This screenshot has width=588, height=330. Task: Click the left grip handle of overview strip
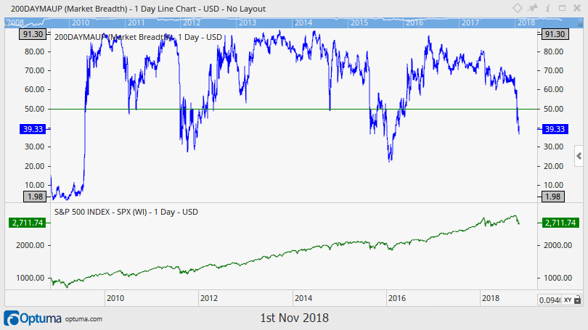tap(7, 23)
